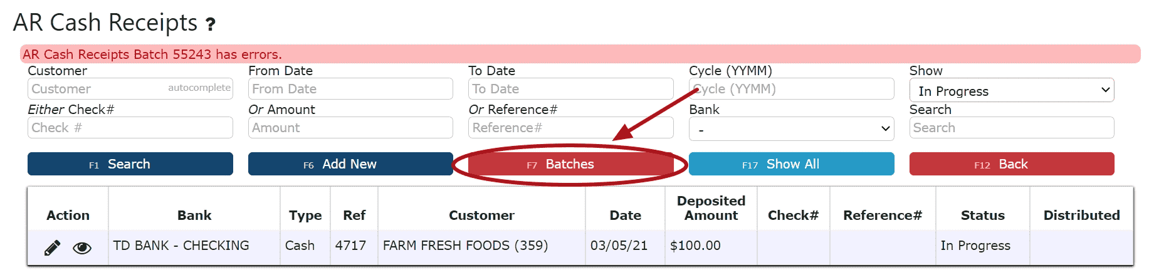Select the FARM FRESH FOODS (359) customer cell
This screenshot has height=275, width=1149.
point(466,246)
